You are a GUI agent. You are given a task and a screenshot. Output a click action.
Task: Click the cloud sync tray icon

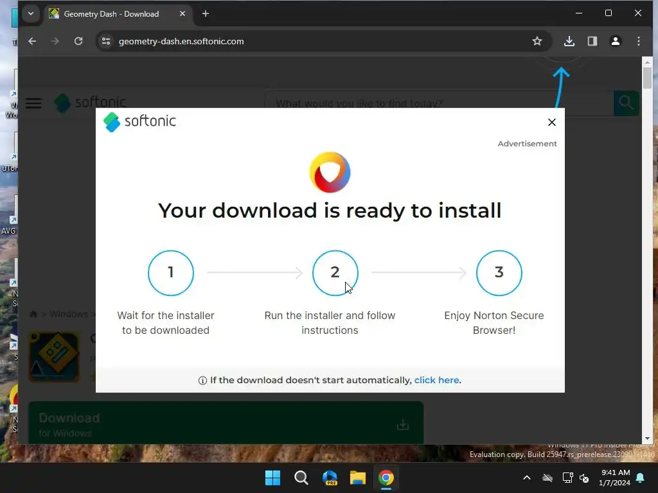547,478
